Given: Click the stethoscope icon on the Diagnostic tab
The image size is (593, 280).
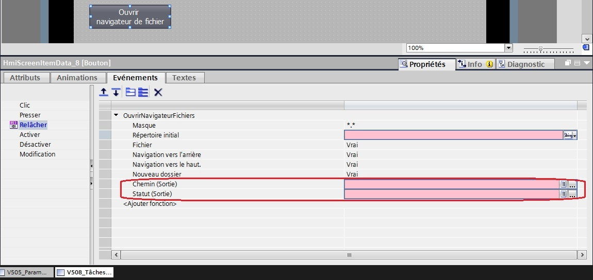Looking at the screenshot, I should 502,64.
